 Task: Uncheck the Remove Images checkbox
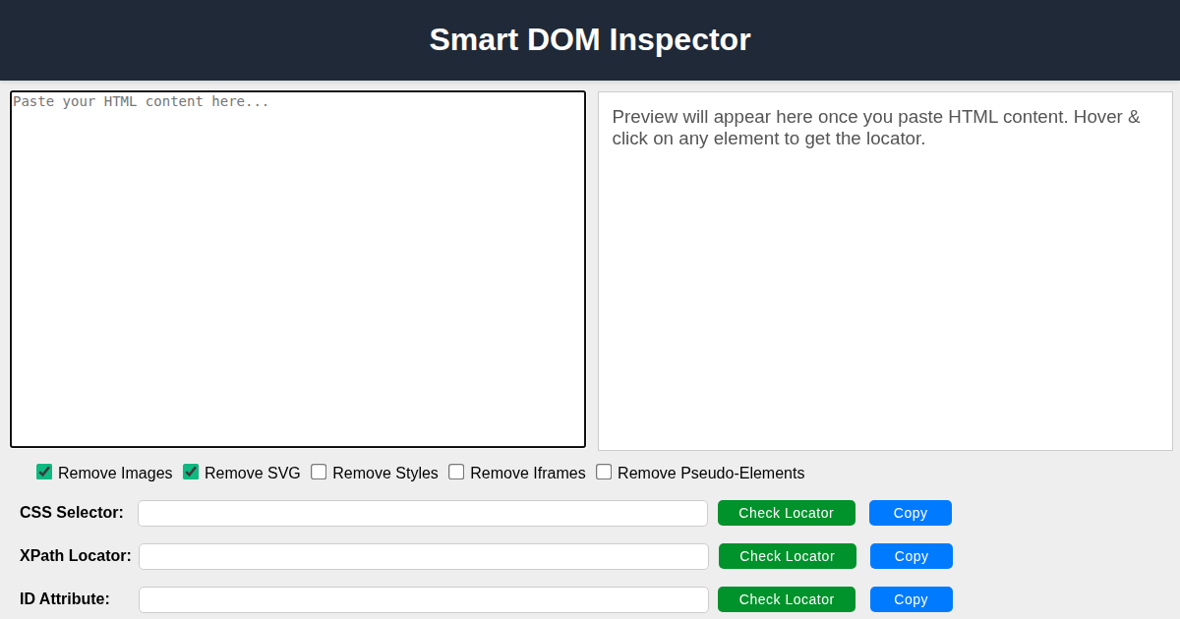(x=44, y=472)
